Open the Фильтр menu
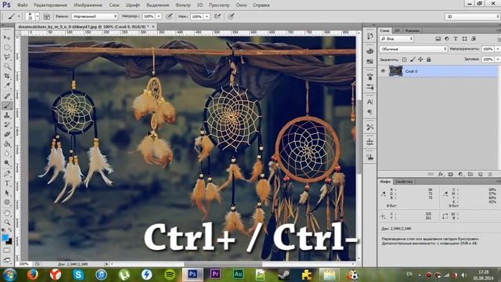This screenshot has height=282, width=501. coord(182,5)
